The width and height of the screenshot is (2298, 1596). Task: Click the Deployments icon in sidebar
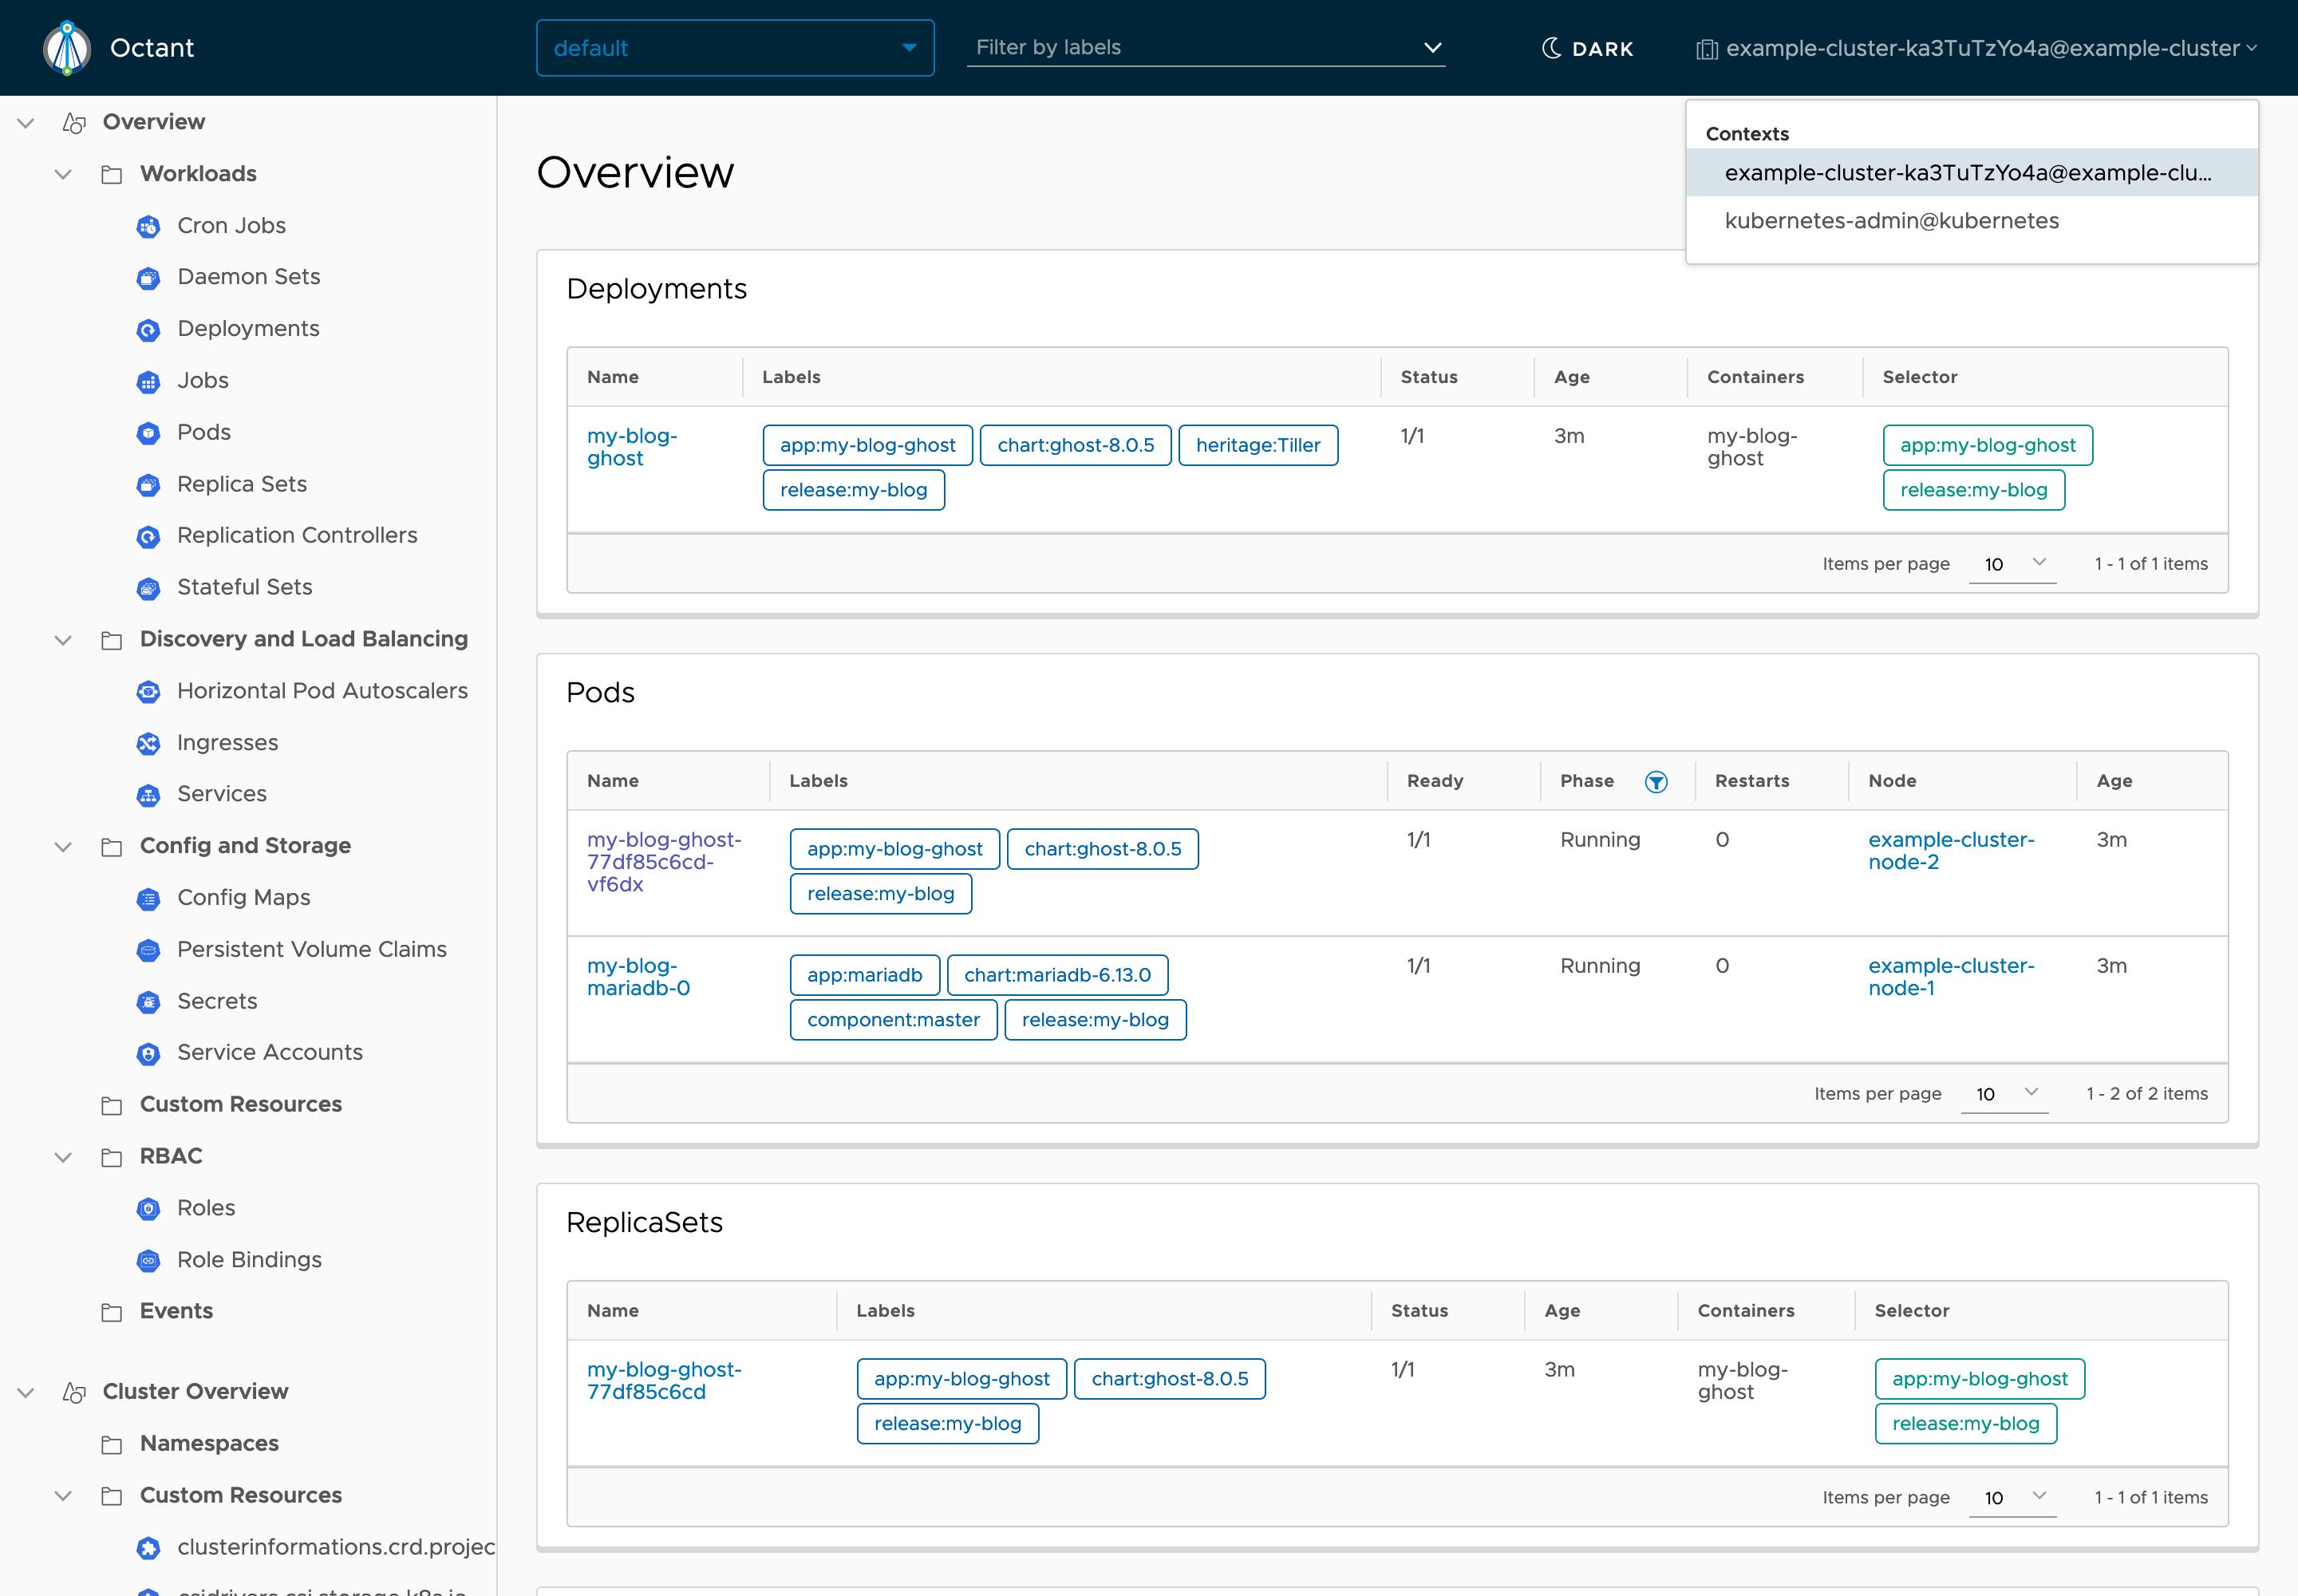click(148, 330)
